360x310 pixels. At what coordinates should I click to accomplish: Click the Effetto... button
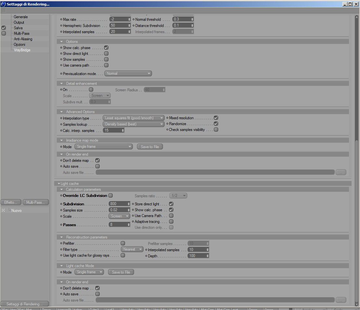pyautogui.click(x=11, y=202)
